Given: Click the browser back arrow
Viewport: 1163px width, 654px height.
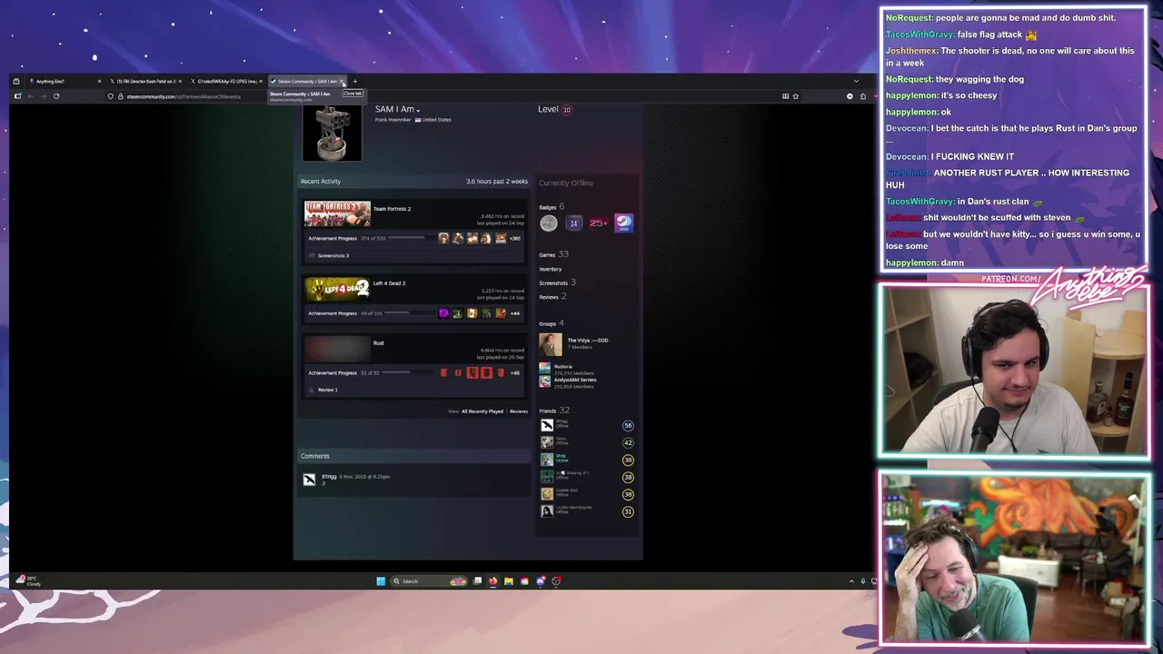Looking at the screenshot, I should pyautogui.click(x=30, y=96).
